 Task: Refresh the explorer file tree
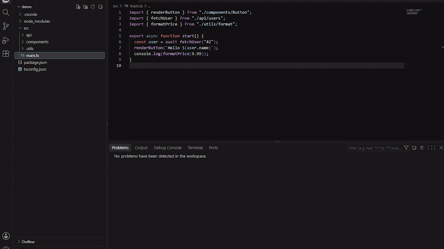coord(92,6)
